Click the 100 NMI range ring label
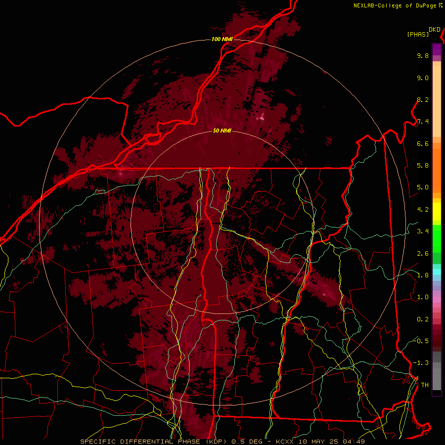This screenshot has height=445, width=445. 222,39
